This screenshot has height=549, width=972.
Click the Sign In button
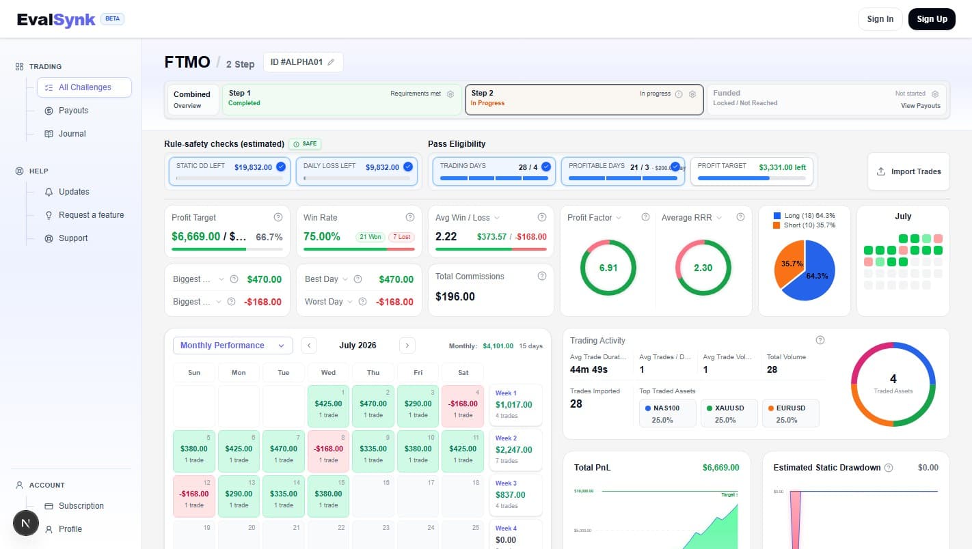pyautogui.click(x=880, y=19)
